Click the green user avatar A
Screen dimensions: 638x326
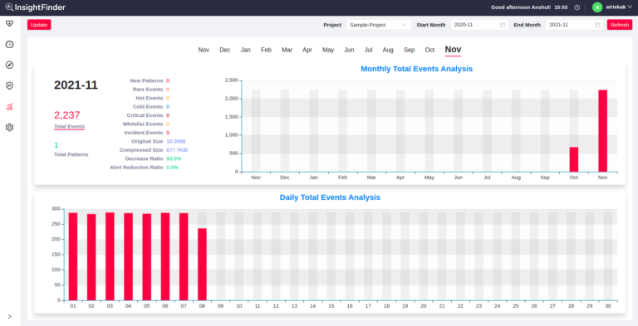click(597, 7)
